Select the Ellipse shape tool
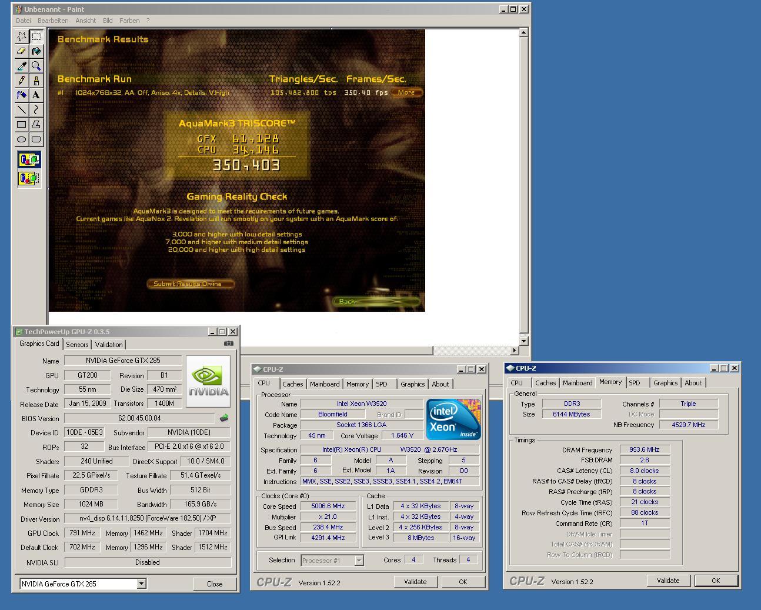Viewport: 761px width, 610px height. 22,139
